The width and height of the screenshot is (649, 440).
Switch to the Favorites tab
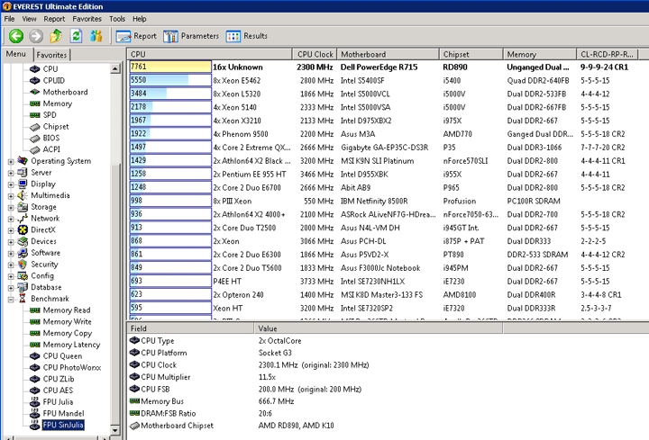pos(51,55)
